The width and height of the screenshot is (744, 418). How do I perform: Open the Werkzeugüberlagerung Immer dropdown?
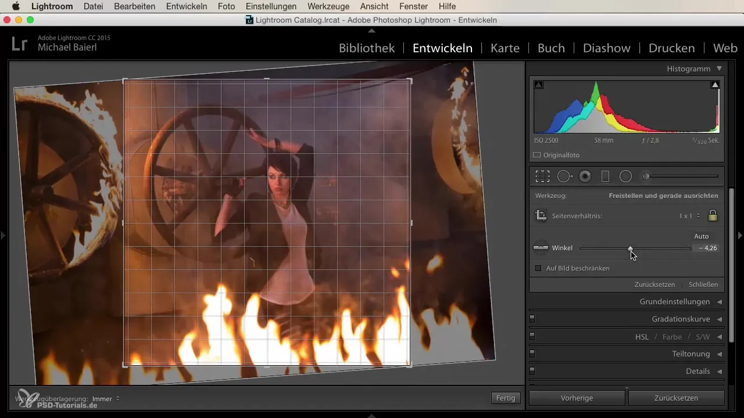point(106,399)
